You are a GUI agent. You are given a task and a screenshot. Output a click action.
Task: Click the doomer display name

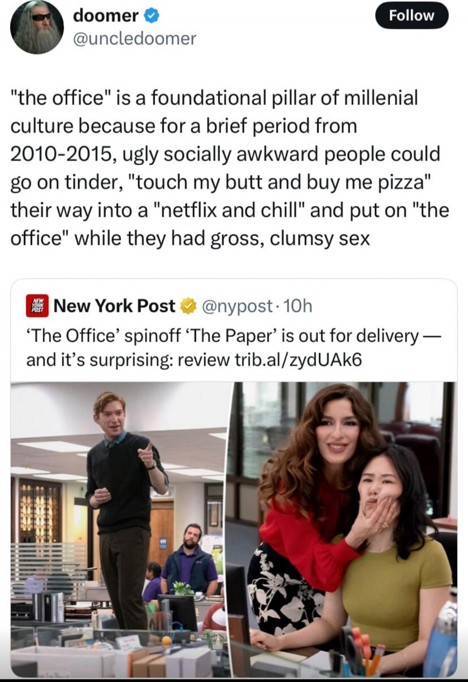(x=106, y=16)
